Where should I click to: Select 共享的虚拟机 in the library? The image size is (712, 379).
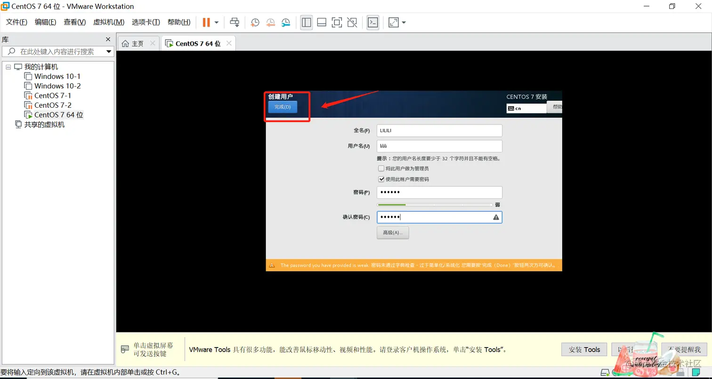click(44, 124)
